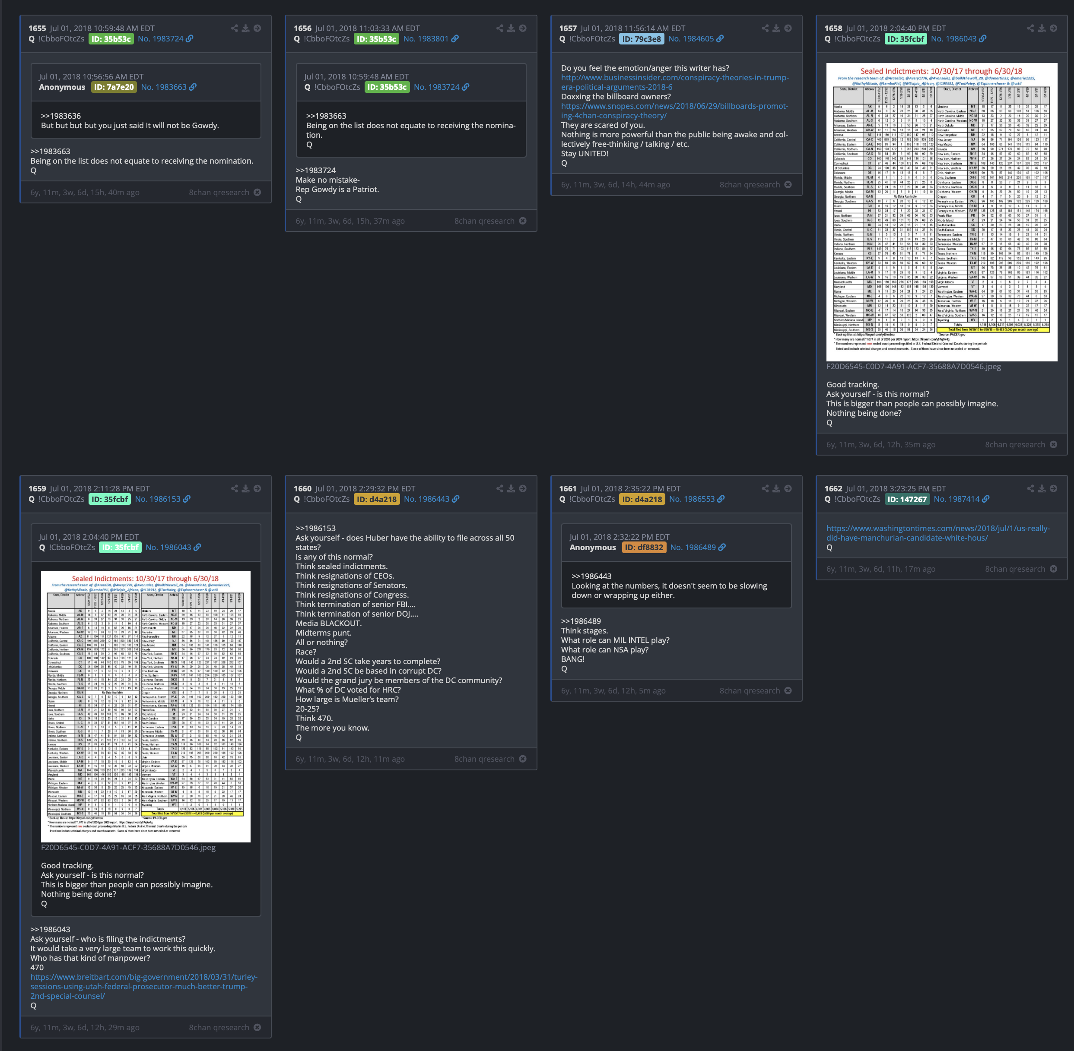Click ID badge 79c3e8 on post 1657
The height and width of the screenshot is (1051, 1074).
(x=641, y=38)
